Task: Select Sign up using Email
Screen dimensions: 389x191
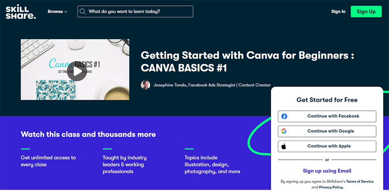Action: click(x=327, y=171)
